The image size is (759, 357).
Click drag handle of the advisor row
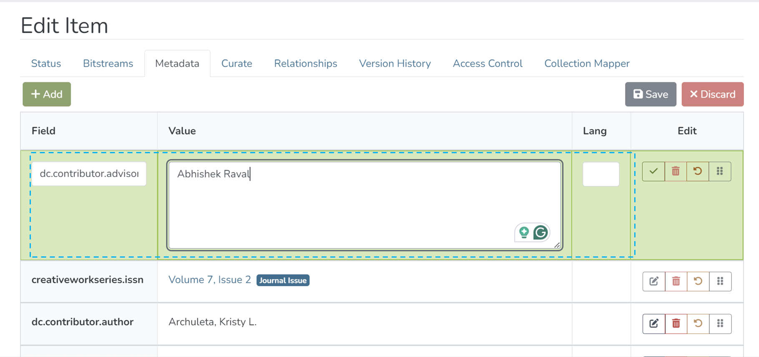(720, 171)
